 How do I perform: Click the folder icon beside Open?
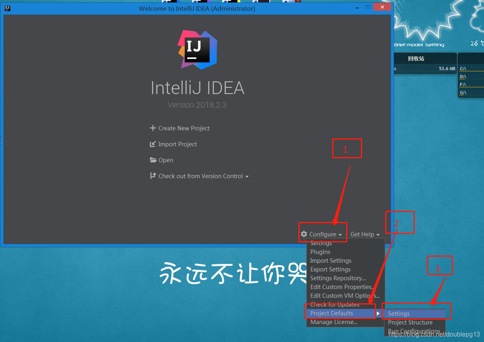tap(153, 160)
